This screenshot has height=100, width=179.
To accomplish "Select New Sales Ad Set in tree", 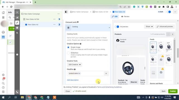I will [x=32, y=19].
